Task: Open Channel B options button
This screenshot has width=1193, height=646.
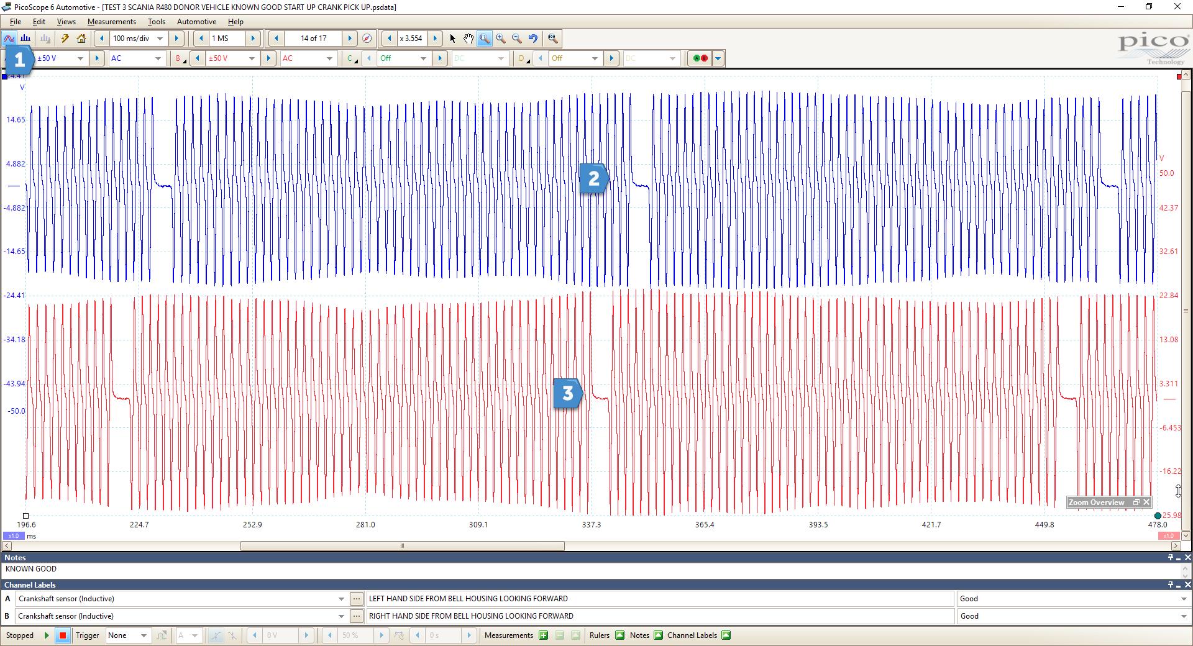Action: (x=180, y=58)
